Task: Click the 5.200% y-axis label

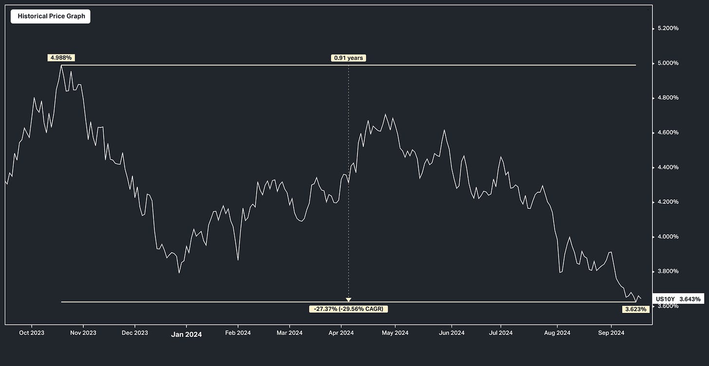Action: (x=668, y=28)
